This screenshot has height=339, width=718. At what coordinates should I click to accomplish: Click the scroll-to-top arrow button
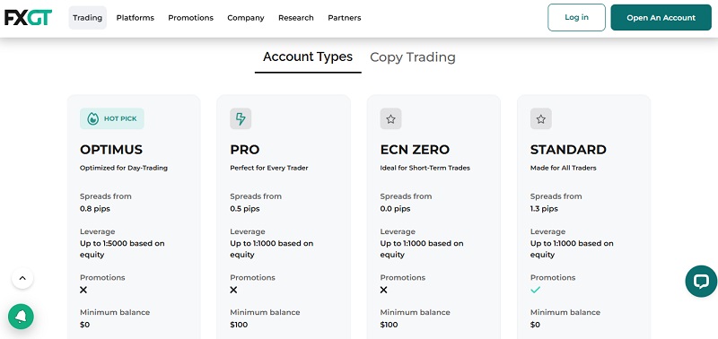(22, 278)
